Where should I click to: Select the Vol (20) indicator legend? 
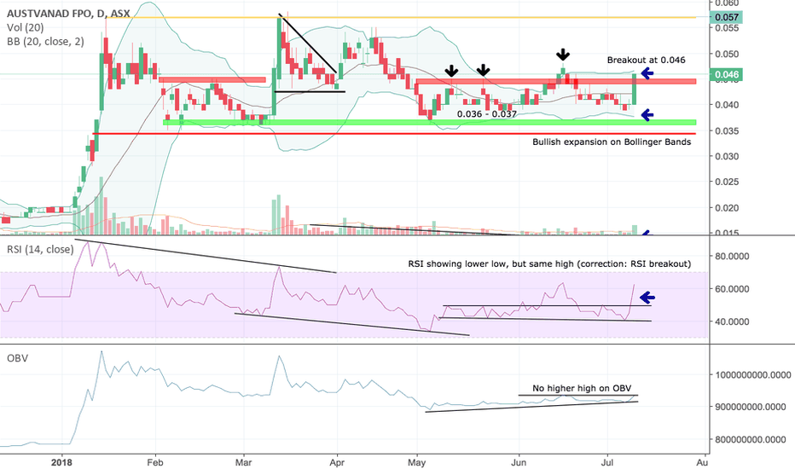26,27
